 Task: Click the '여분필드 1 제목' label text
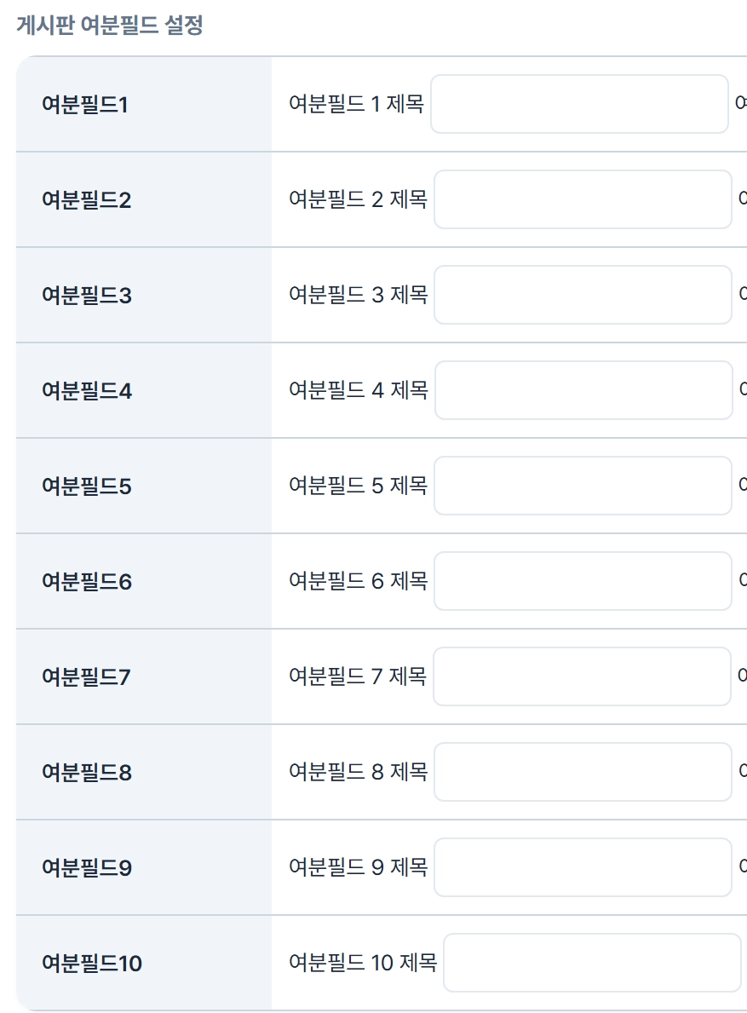pos(356,104)
